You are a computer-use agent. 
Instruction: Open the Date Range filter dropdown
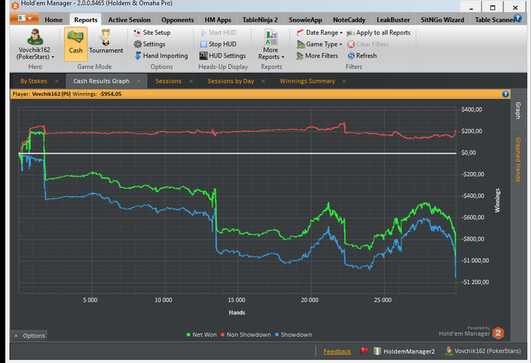tap(319, 33)
